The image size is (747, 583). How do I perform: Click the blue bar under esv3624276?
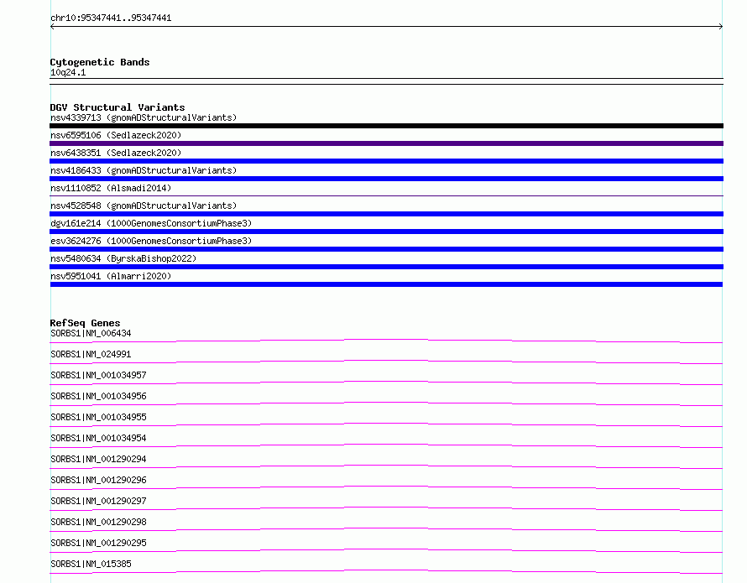tap(386, 249)
